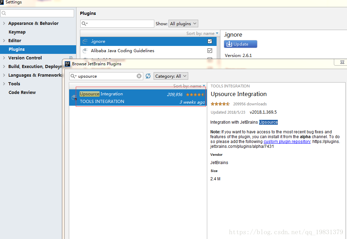Expand Languages & Frameworks node
This screenshot has height=239, width=347.
tap(4, 75)
